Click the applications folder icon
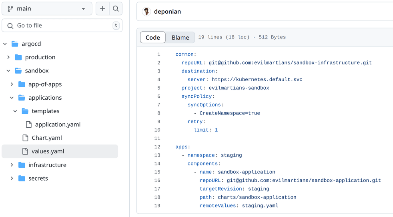Screen dimensions: 393x217 point(22,98)
